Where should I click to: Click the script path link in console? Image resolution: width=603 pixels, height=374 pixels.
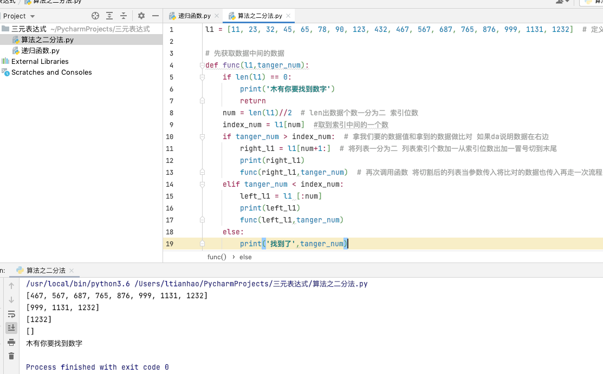(251, 284)
